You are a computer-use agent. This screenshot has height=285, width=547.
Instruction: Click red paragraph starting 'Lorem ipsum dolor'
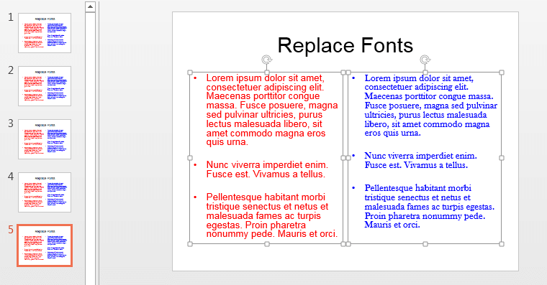pos(272,110)
